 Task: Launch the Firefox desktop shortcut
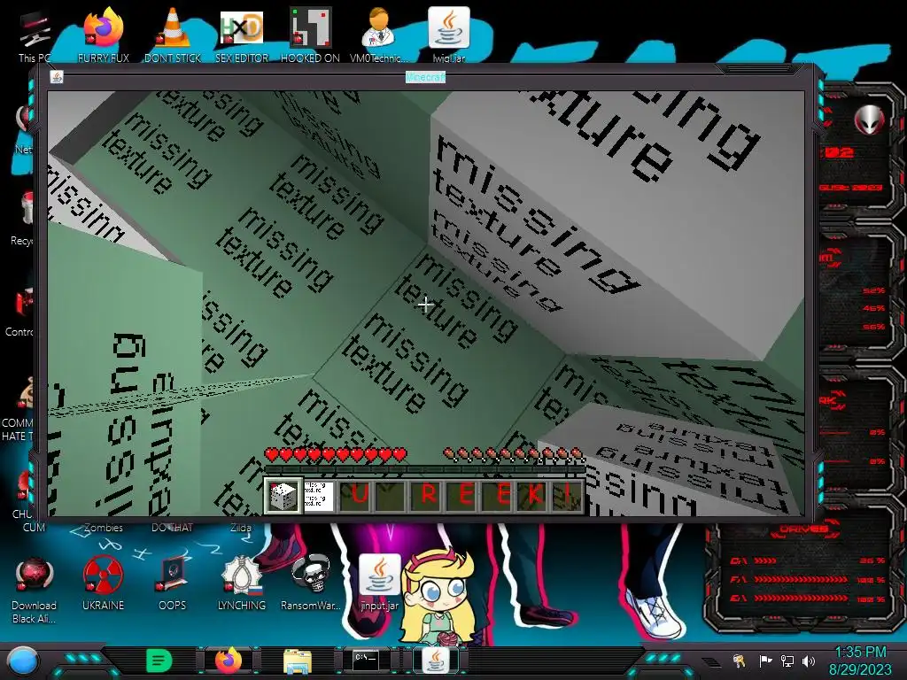click(103, 35)
